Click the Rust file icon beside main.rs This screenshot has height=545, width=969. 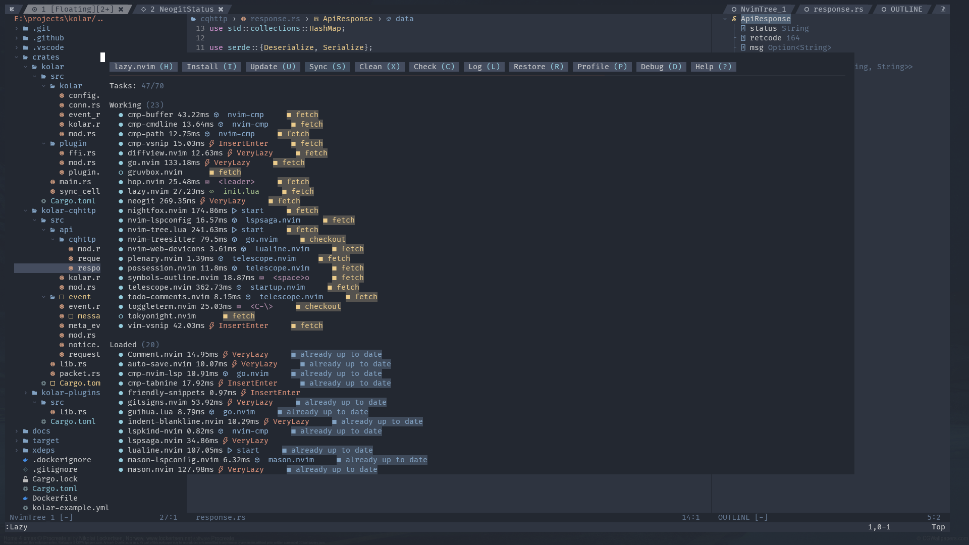click(x=52, y=182)
